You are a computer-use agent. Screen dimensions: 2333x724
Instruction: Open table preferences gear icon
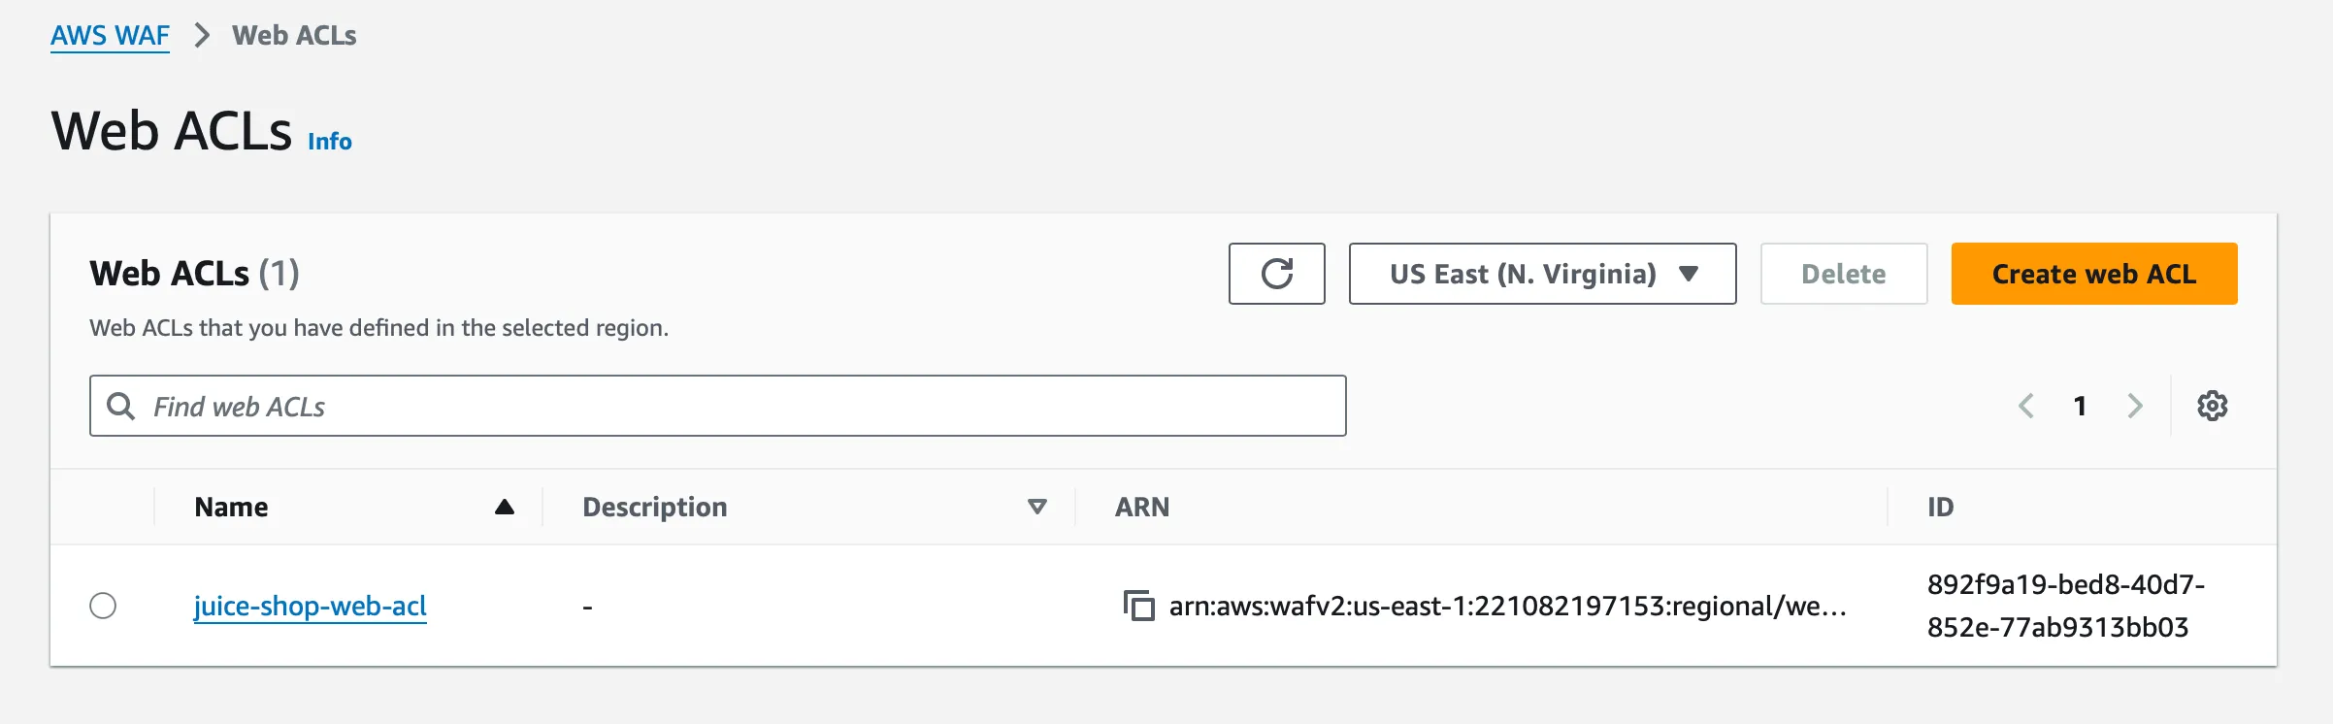(x=2212, y=406)
